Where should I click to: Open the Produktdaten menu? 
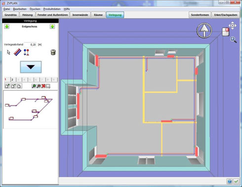pos(52,9)
